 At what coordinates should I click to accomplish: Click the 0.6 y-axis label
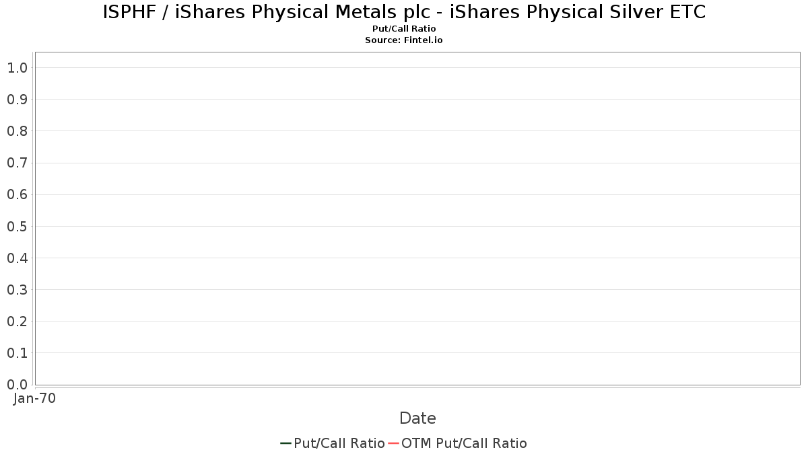pyautogui.click(x=17, y=194)
